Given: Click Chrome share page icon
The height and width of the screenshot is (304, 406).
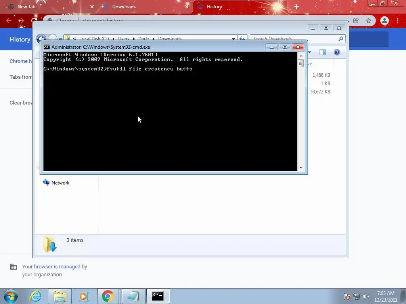Looking at the screenshot, I should pyautogui.click(x=356, y=21).
